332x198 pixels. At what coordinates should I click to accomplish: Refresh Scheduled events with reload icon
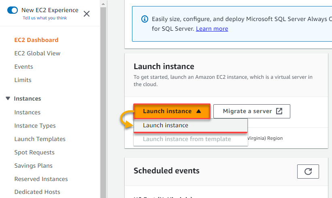pyautogui.click(x=308, y=171)
